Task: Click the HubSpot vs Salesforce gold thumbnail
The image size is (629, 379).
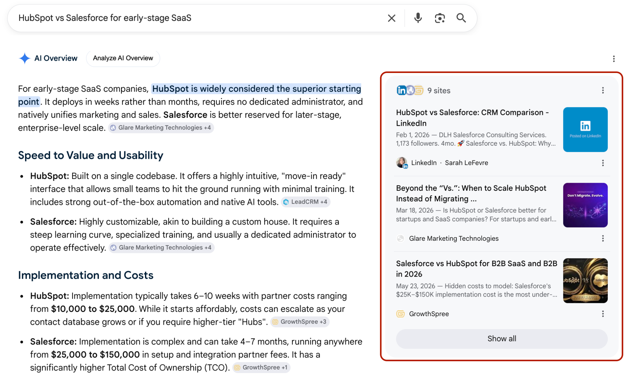Action: [585, 281]
